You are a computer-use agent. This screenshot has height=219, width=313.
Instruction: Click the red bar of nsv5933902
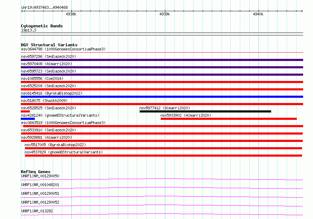click(x=229, y=119)
